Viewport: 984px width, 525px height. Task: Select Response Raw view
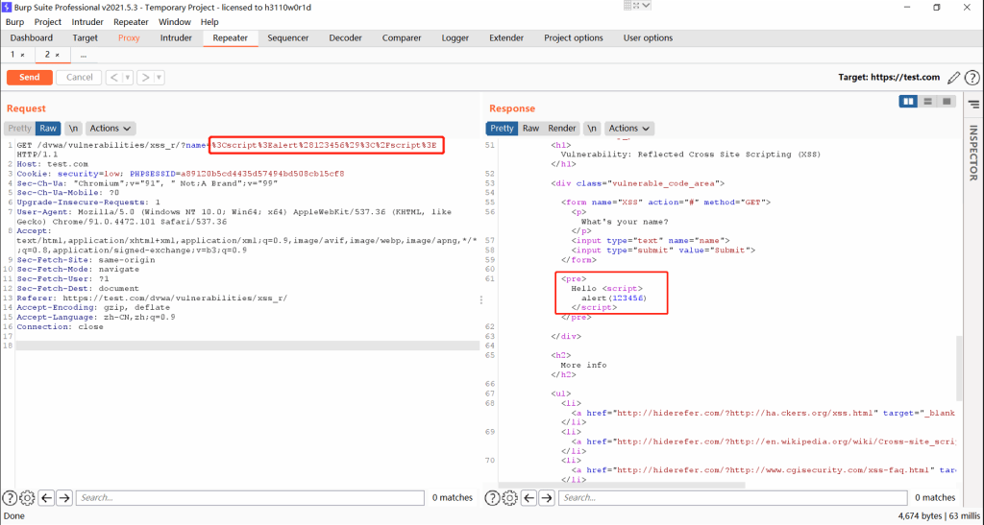click(530, 129)
